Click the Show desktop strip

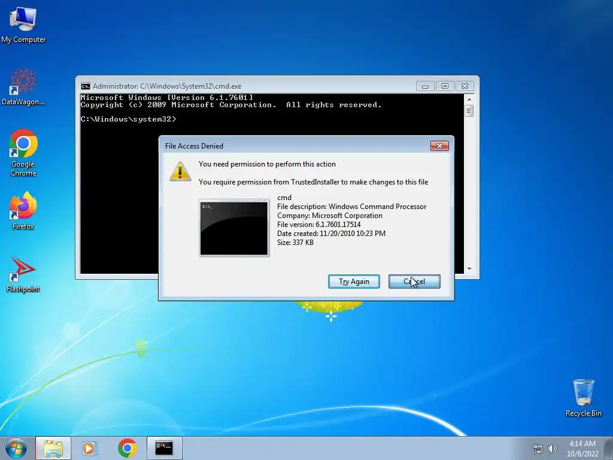click(x=609, y=448)
